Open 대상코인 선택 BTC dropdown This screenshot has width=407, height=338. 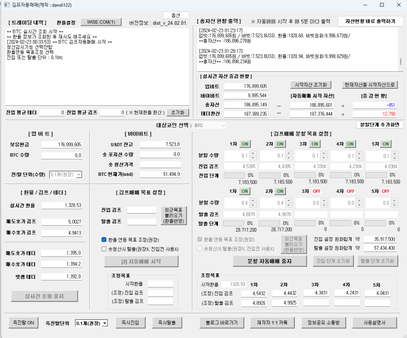pyautogui.click(x=210, y=125)
